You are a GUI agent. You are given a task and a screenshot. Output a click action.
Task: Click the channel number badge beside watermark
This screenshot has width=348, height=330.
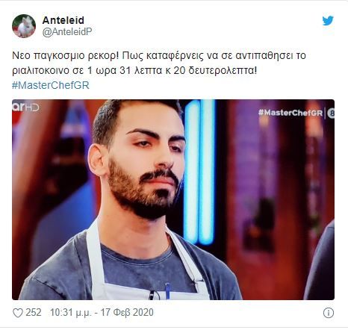click(x=331, y=113)
